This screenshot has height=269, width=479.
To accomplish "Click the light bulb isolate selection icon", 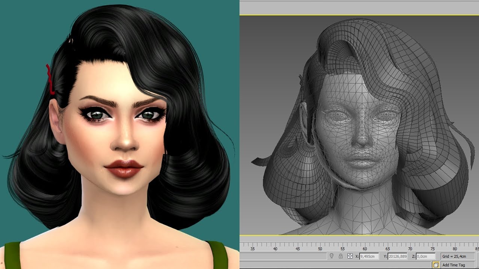I will point(332,256).
